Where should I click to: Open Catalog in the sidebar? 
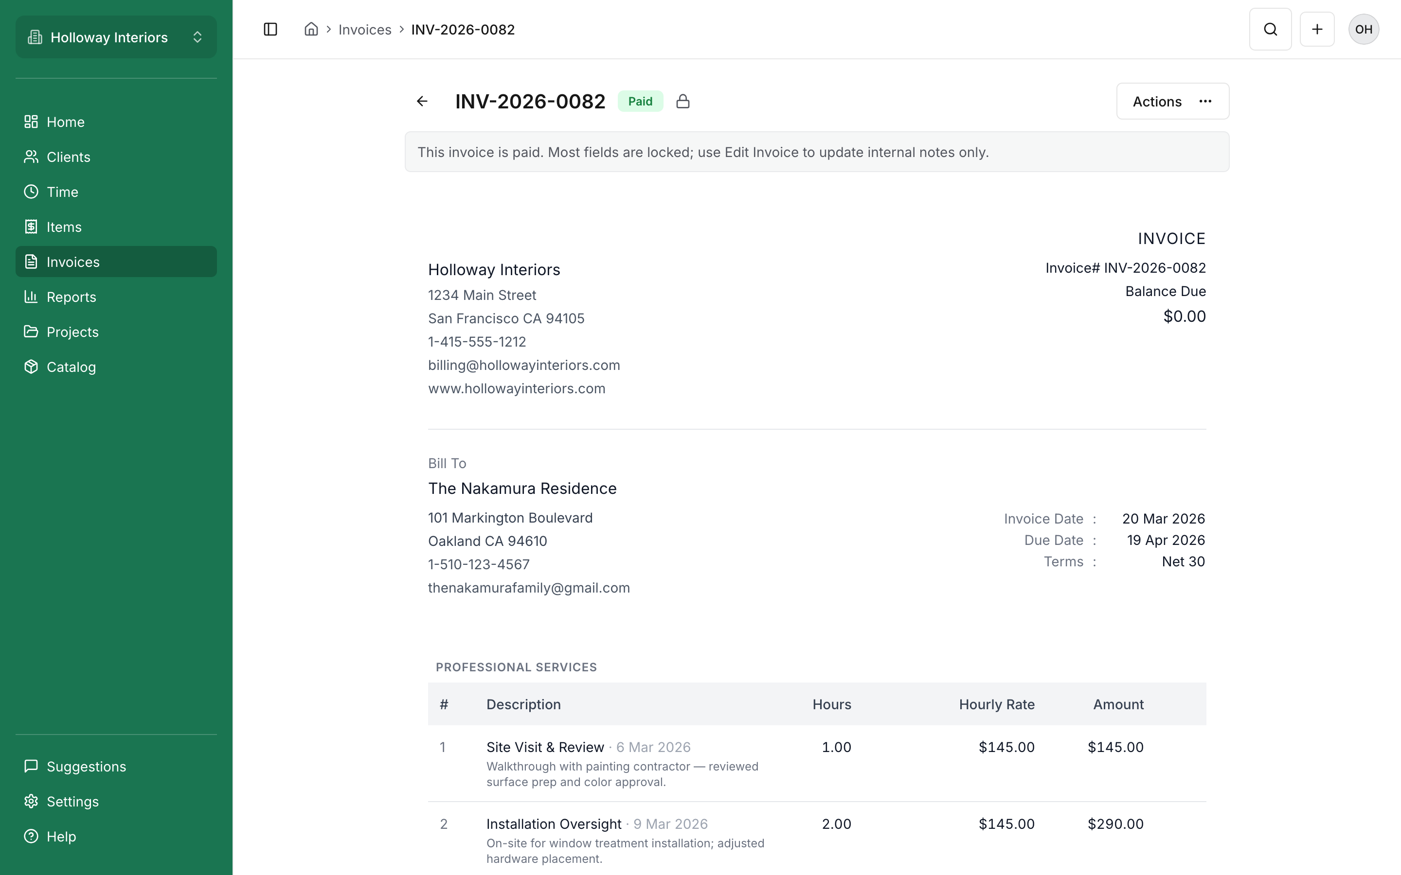pos(116,367)
